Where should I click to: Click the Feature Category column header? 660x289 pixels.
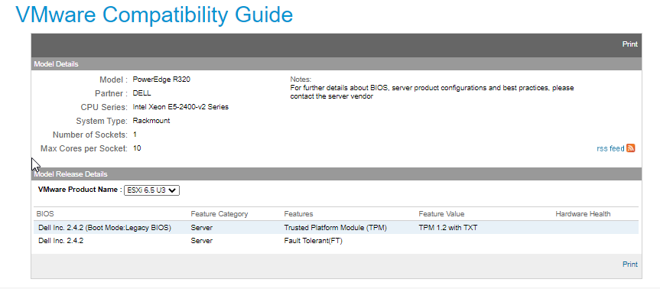(219, 214)
